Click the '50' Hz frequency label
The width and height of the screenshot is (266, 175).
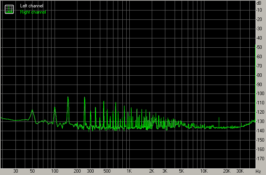[x=32, y=171]
